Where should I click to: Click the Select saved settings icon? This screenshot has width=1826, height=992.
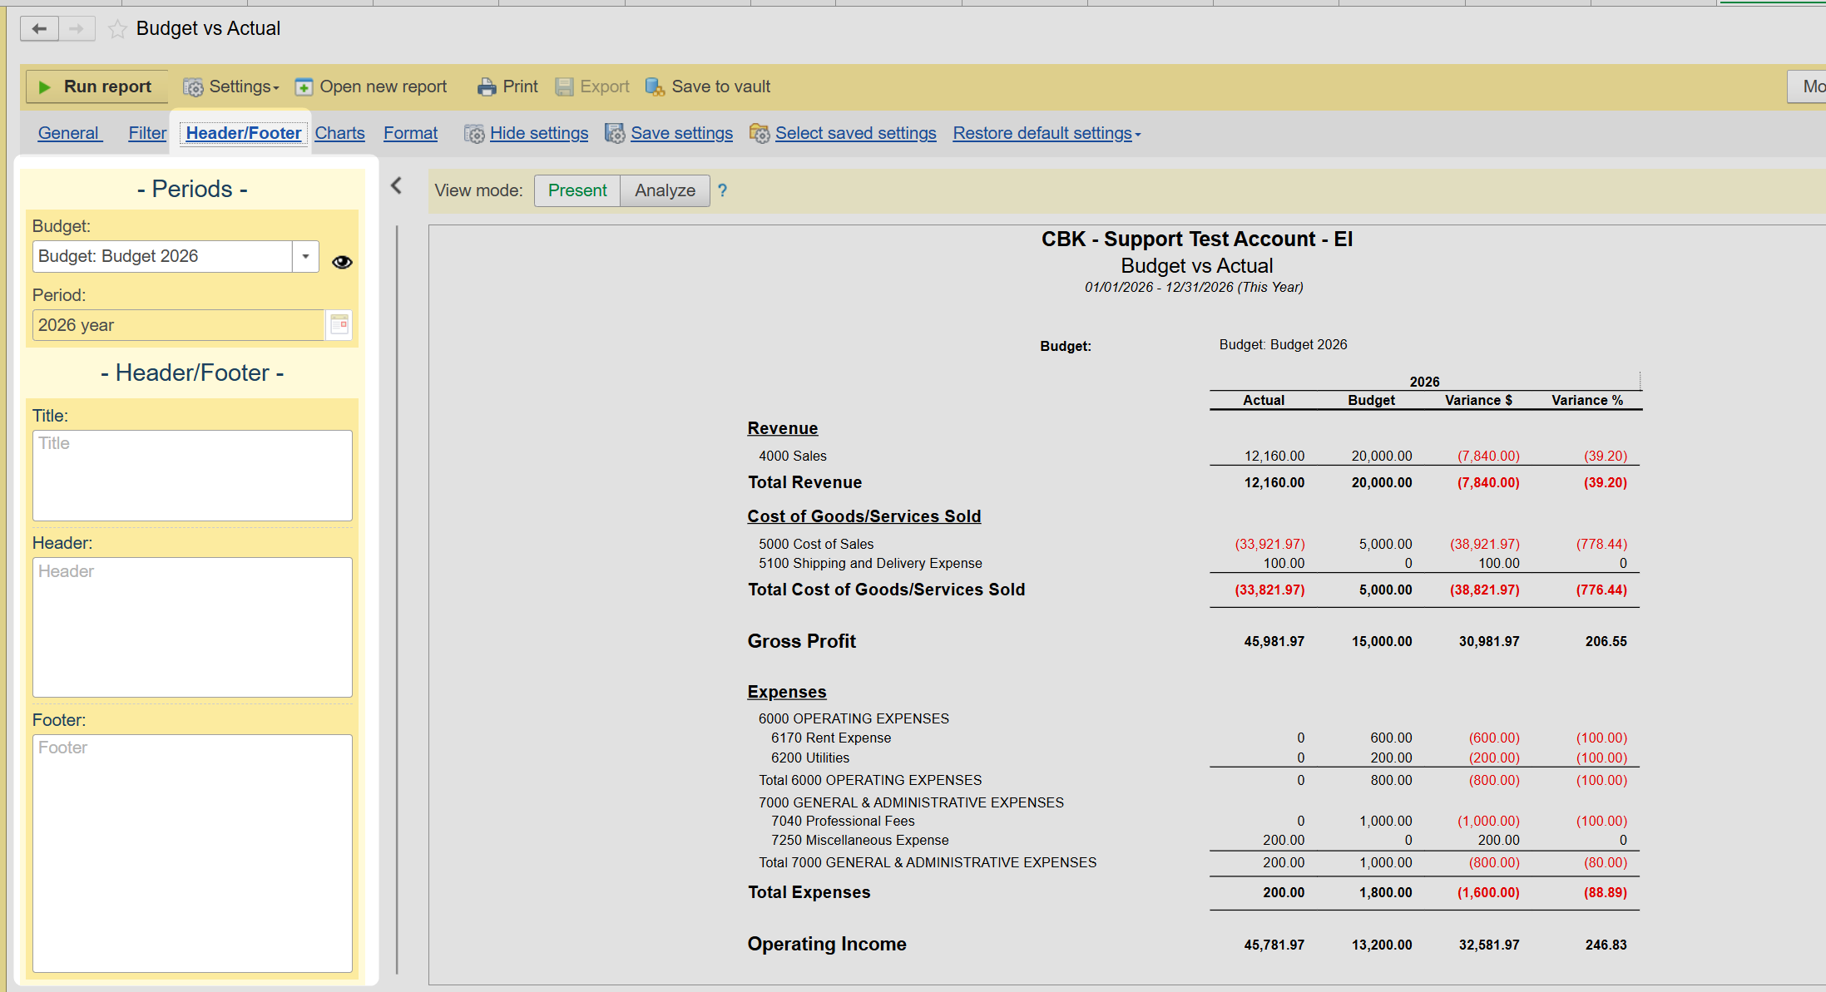(759, 134)
